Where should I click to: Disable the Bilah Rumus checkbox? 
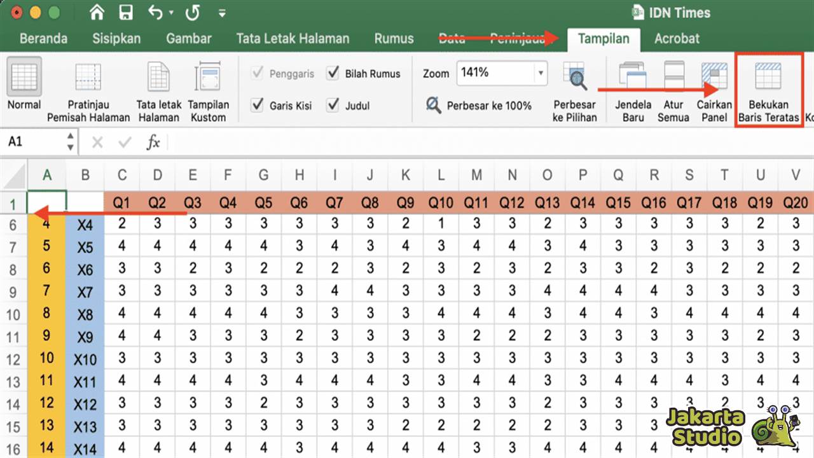pos(333,73)
